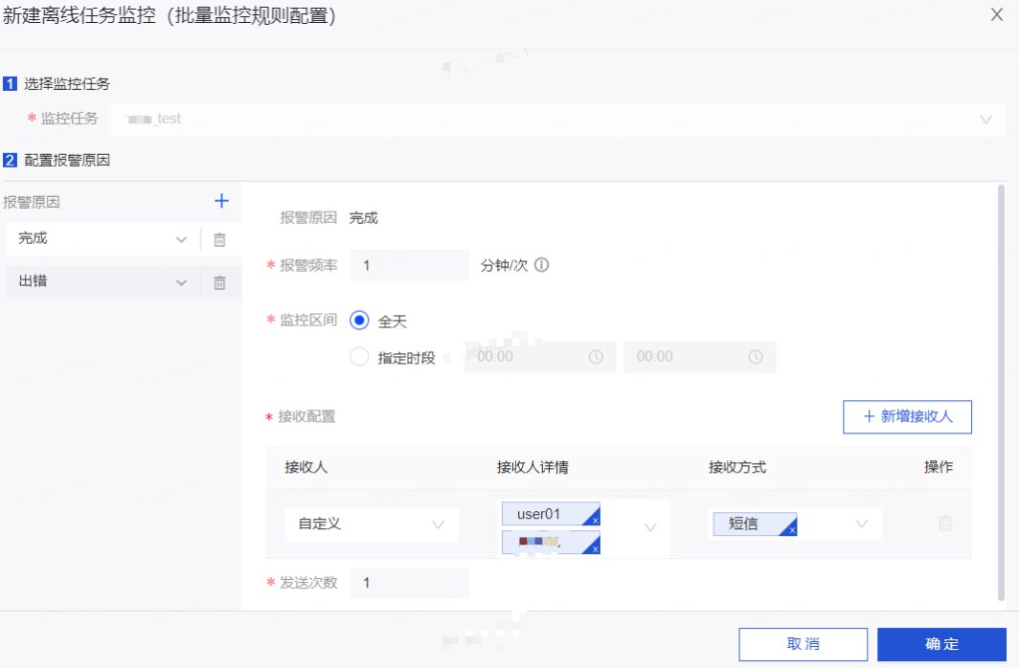Delete the recipient row with trash icon

click(x=944, y=523)
